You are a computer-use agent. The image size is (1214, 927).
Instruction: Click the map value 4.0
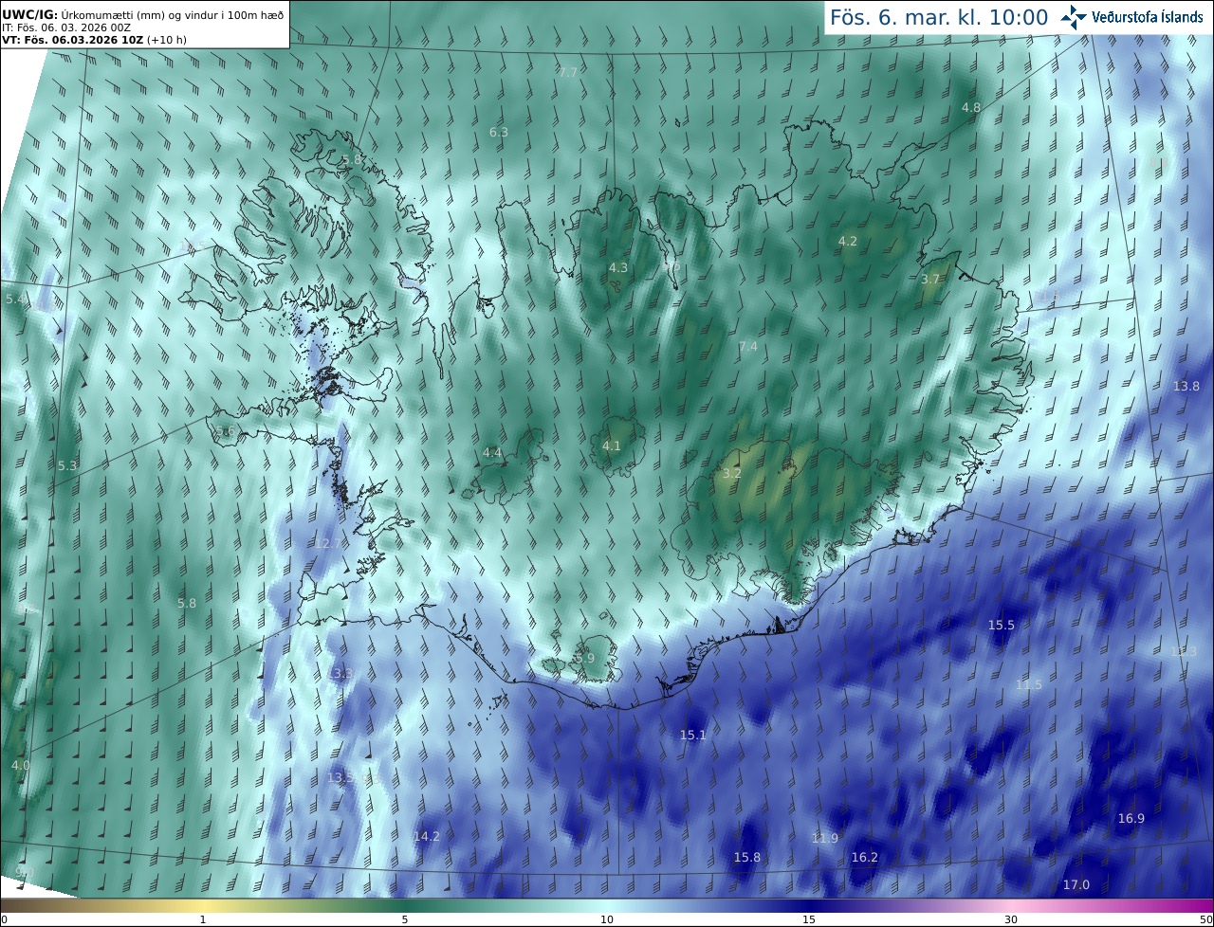[21, 765]
